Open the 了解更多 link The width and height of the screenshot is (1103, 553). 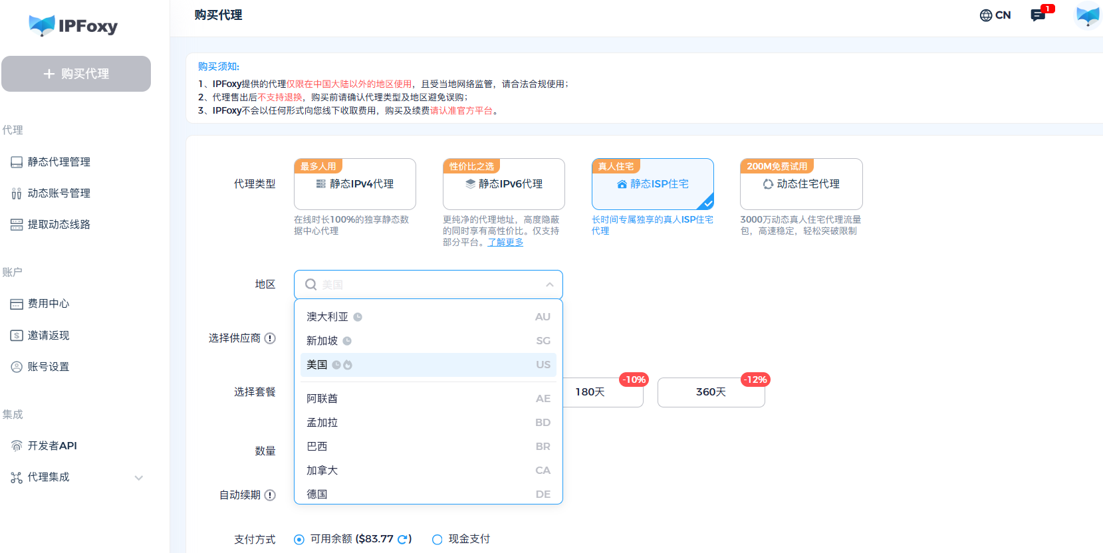(x=505, y=243)
